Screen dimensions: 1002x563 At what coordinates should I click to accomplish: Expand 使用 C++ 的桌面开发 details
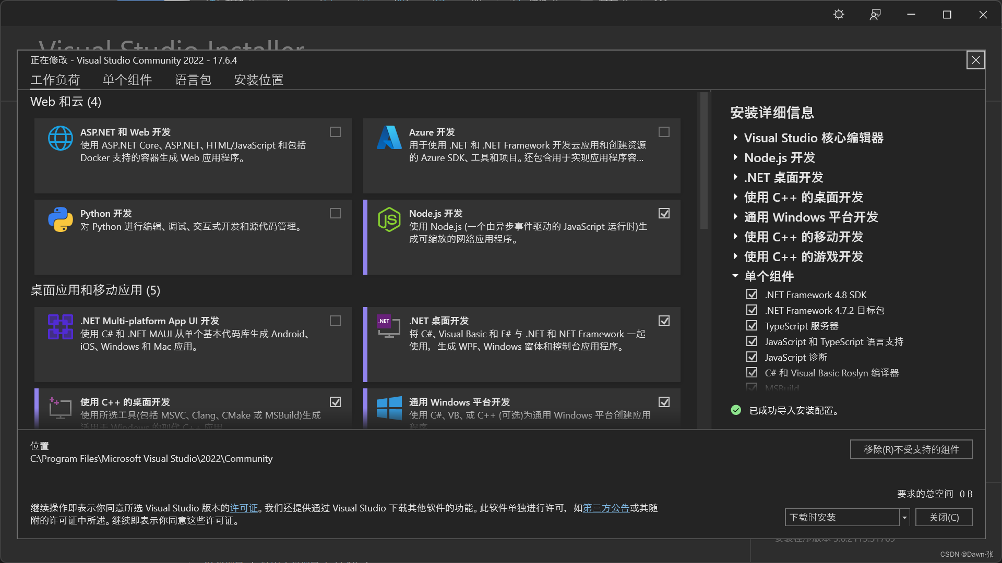point(735,197)
